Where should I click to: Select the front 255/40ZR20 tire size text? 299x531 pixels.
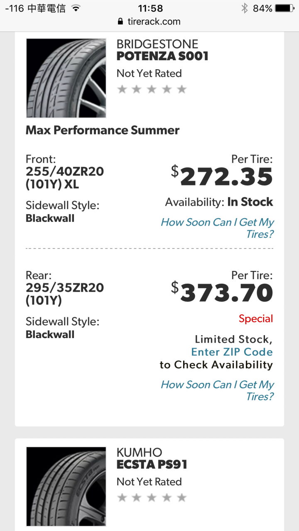(x=65, y=178)
